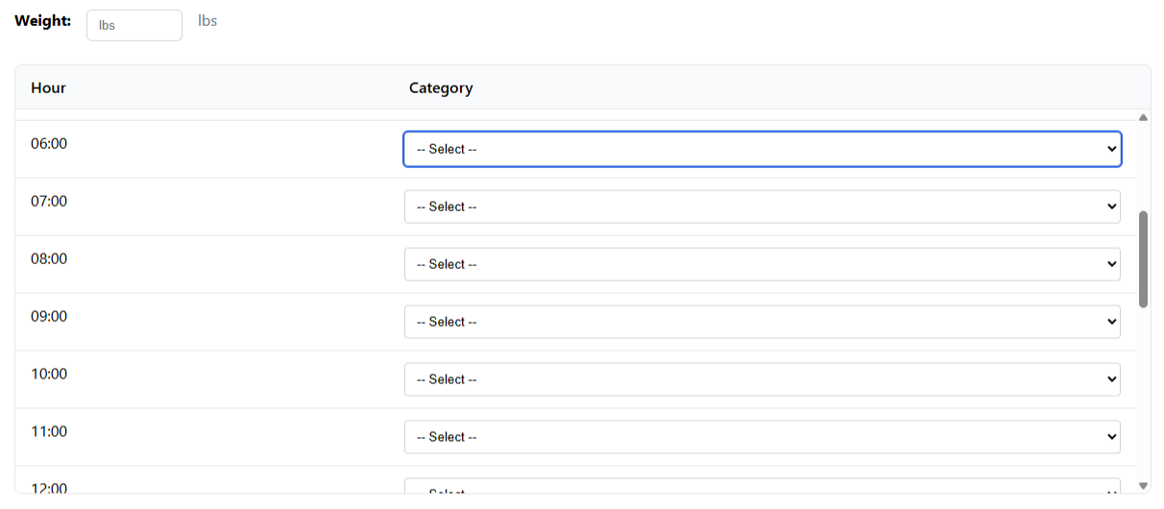The image size is (1164, 509).
Task: Select the 06:00 hour cell
Action: tap(49, 144)
